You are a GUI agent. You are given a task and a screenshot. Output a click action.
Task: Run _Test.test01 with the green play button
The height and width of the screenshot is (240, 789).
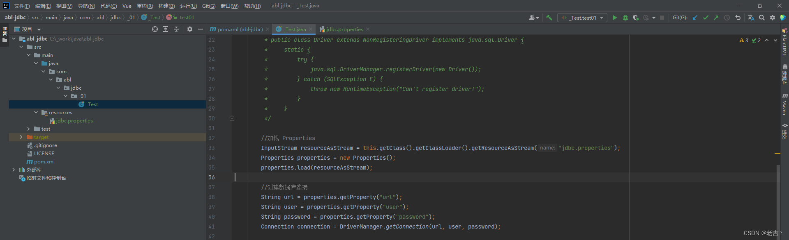tap(615, 18)
